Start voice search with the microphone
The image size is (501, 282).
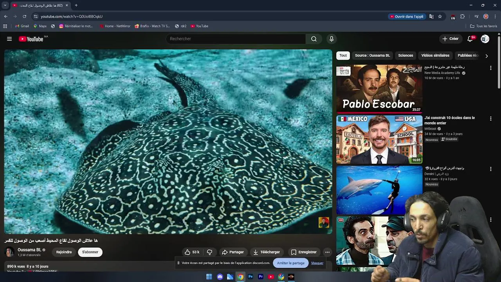(x=332, y=39)
